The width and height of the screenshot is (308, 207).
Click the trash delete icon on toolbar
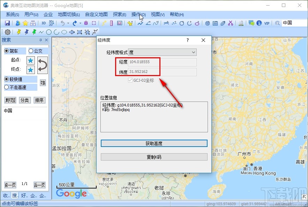point(85,23)
